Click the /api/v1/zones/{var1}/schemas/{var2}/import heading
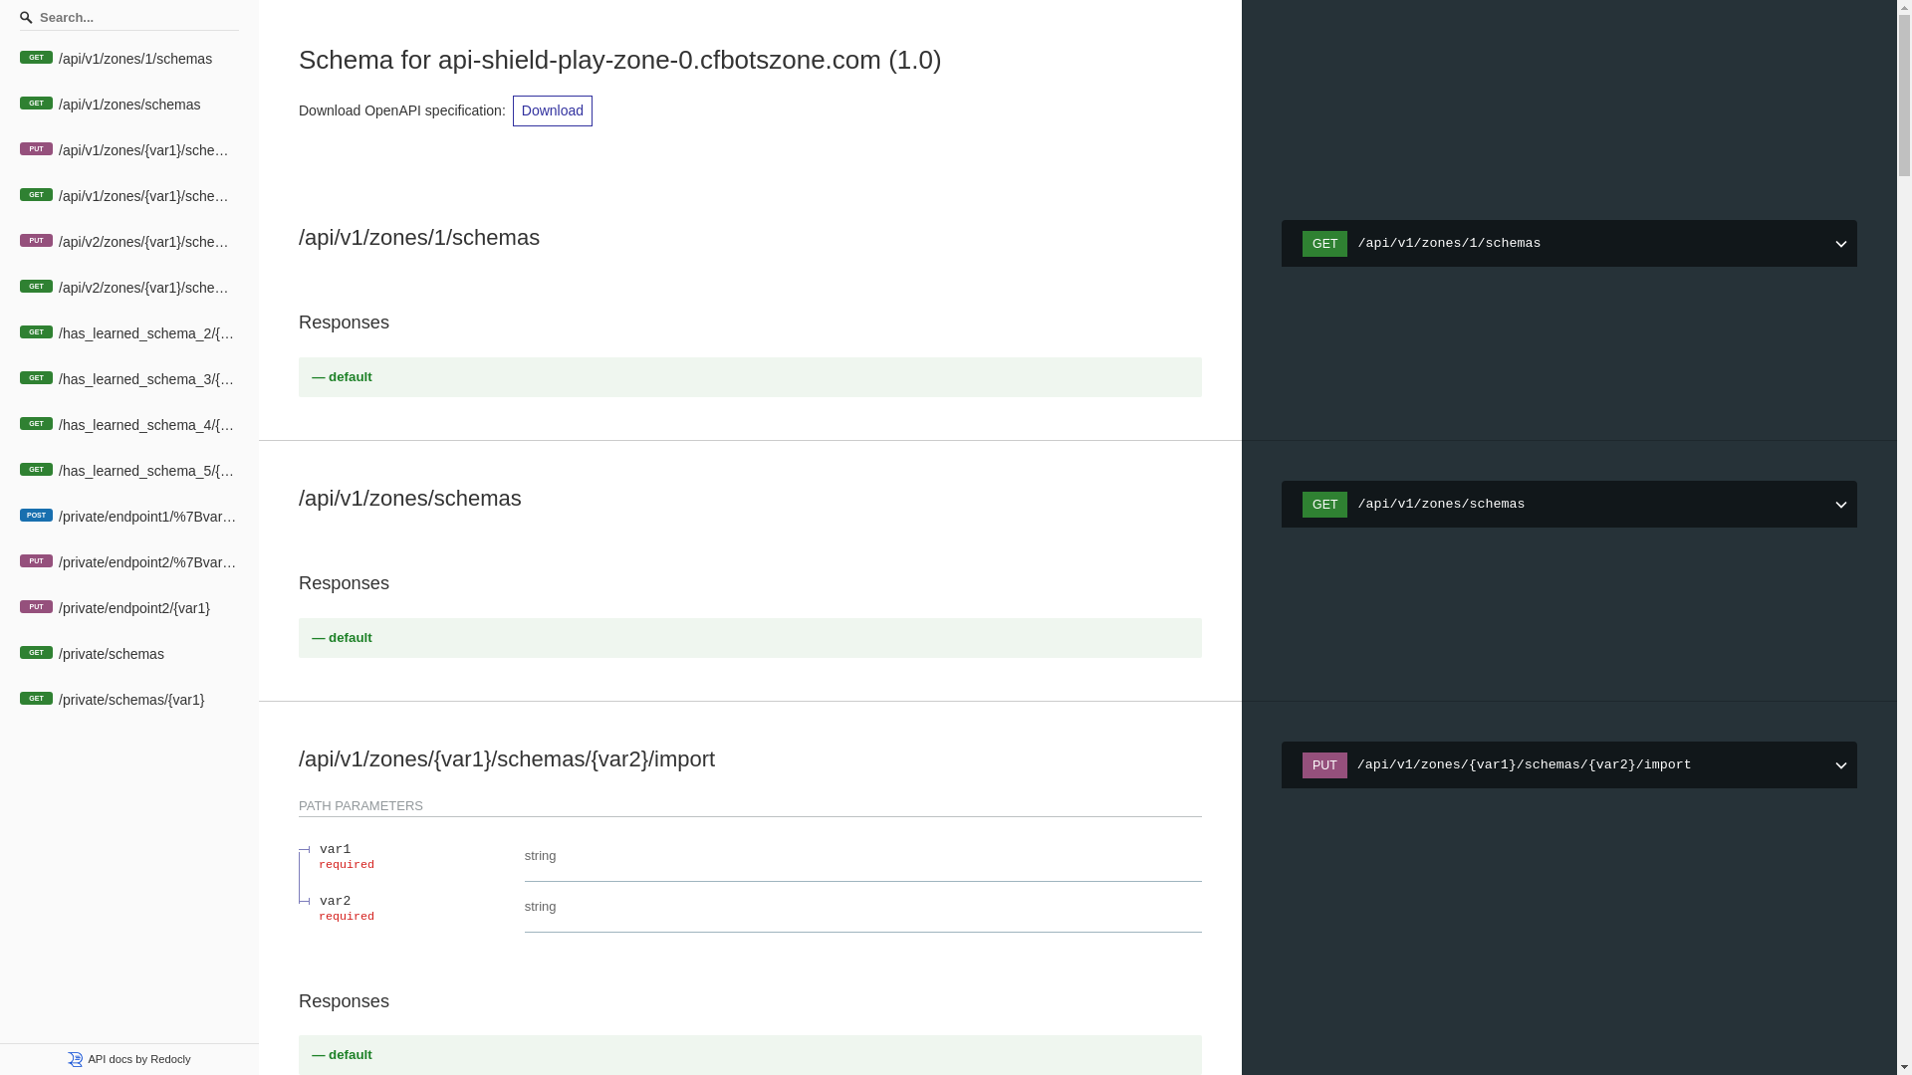Screen dimensions: 1912x1075 tap(507, 759)
